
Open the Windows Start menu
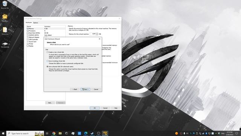tap(3, 133)
